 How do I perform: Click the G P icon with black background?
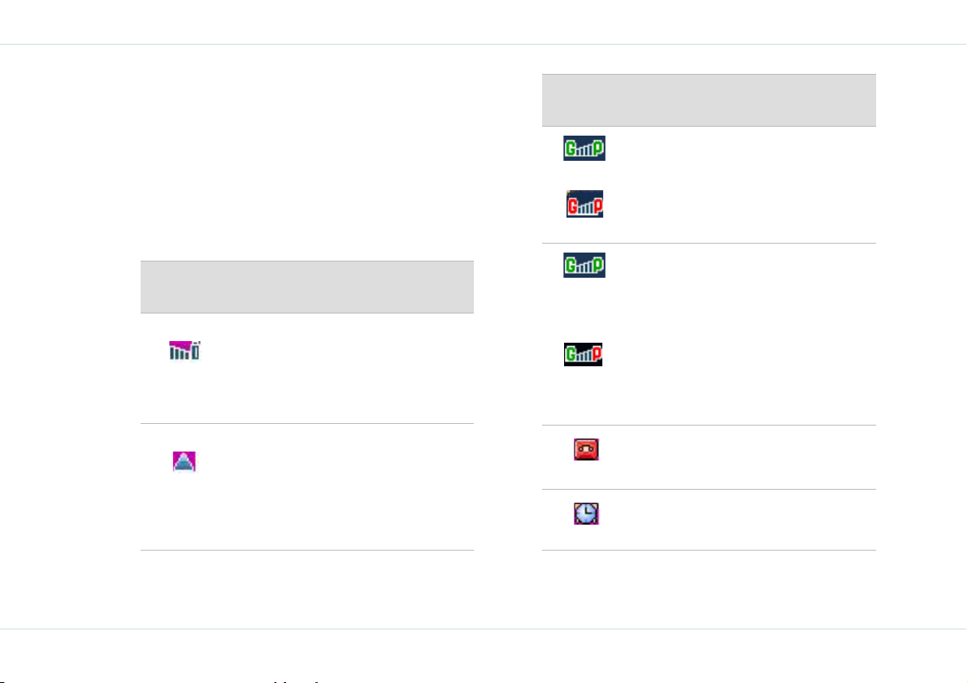(x=583, y=355)
